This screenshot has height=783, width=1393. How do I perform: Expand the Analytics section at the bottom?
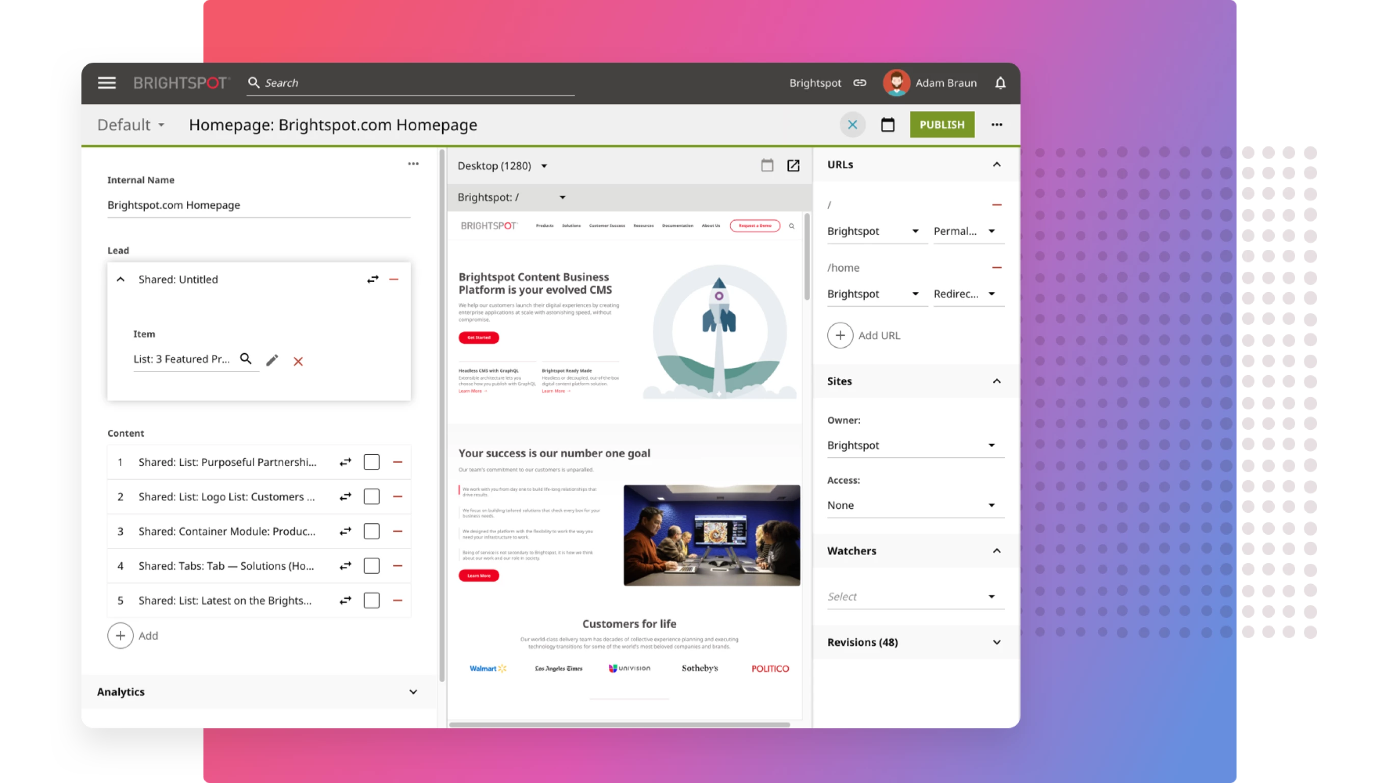[412, 691]
